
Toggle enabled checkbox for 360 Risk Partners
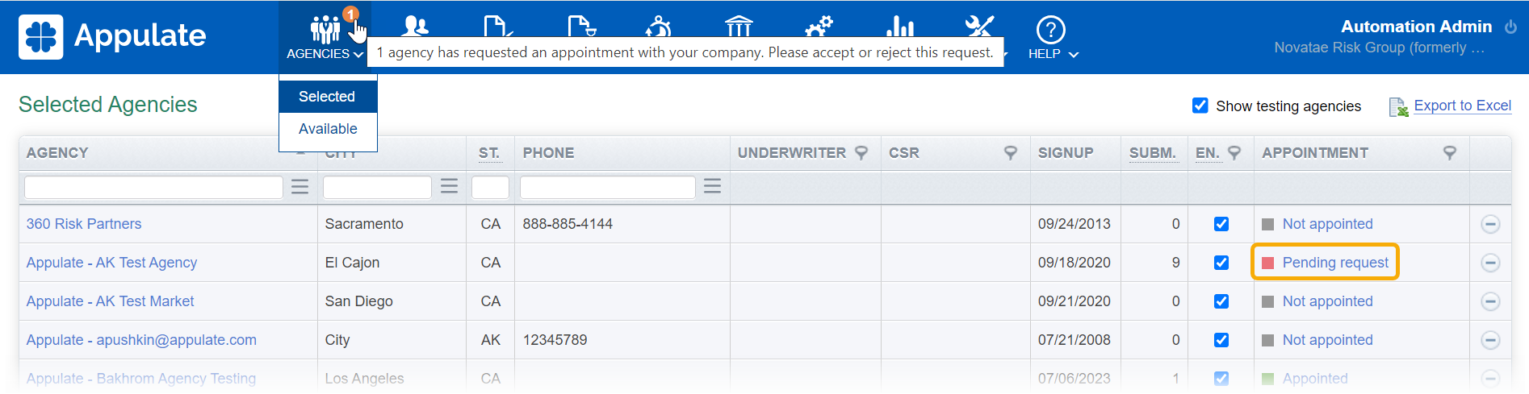(1221, 224)
